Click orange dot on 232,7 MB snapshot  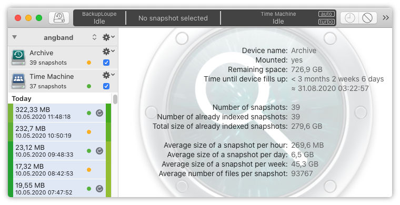89,132
